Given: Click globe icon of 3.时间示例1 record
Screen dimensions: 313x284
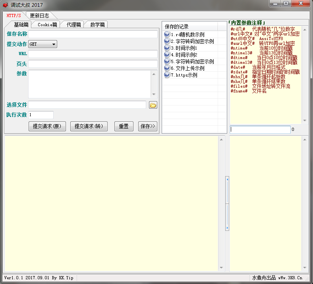Looking at the screenshot, I should click(x=167, y=48).
